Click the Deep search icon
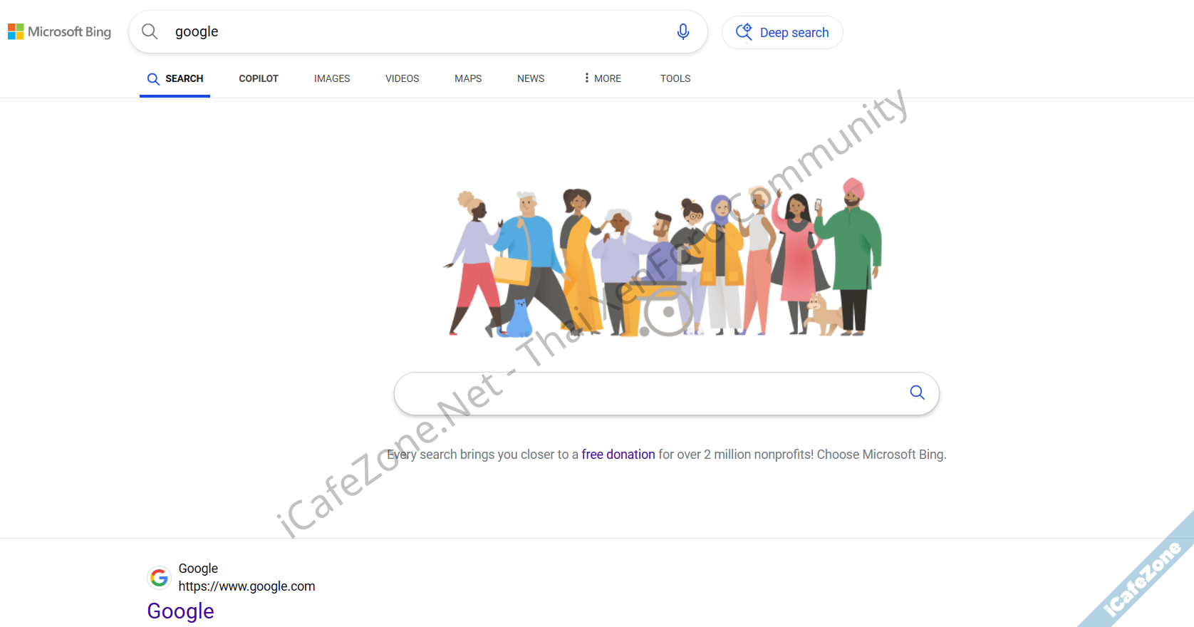The width and height of the screenshot is (1194, 627). point(744,32)
